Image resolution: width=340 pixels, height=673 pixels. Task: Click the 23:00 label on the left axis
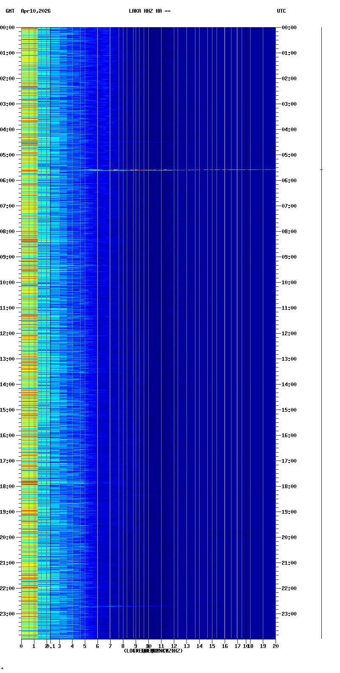coord(8,614)
